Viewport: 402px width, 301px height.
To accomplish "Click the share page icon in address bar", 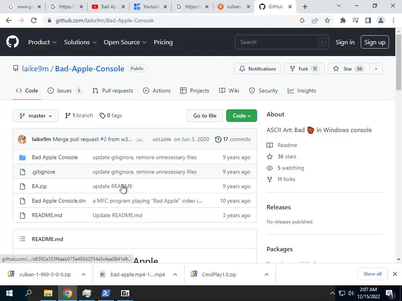I will coord(315,20).
